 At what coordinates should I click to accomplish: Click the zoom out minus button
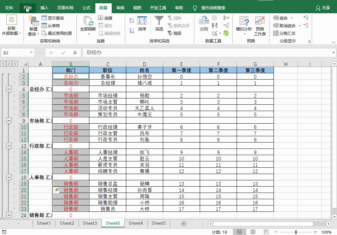[276, 232]
